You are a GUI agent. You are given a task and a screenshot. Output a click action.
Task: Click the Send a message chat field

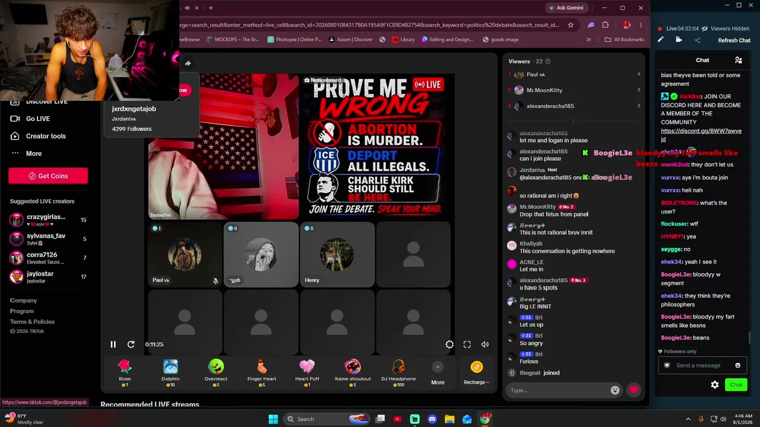pyautogui.click(x=698, y=365)
